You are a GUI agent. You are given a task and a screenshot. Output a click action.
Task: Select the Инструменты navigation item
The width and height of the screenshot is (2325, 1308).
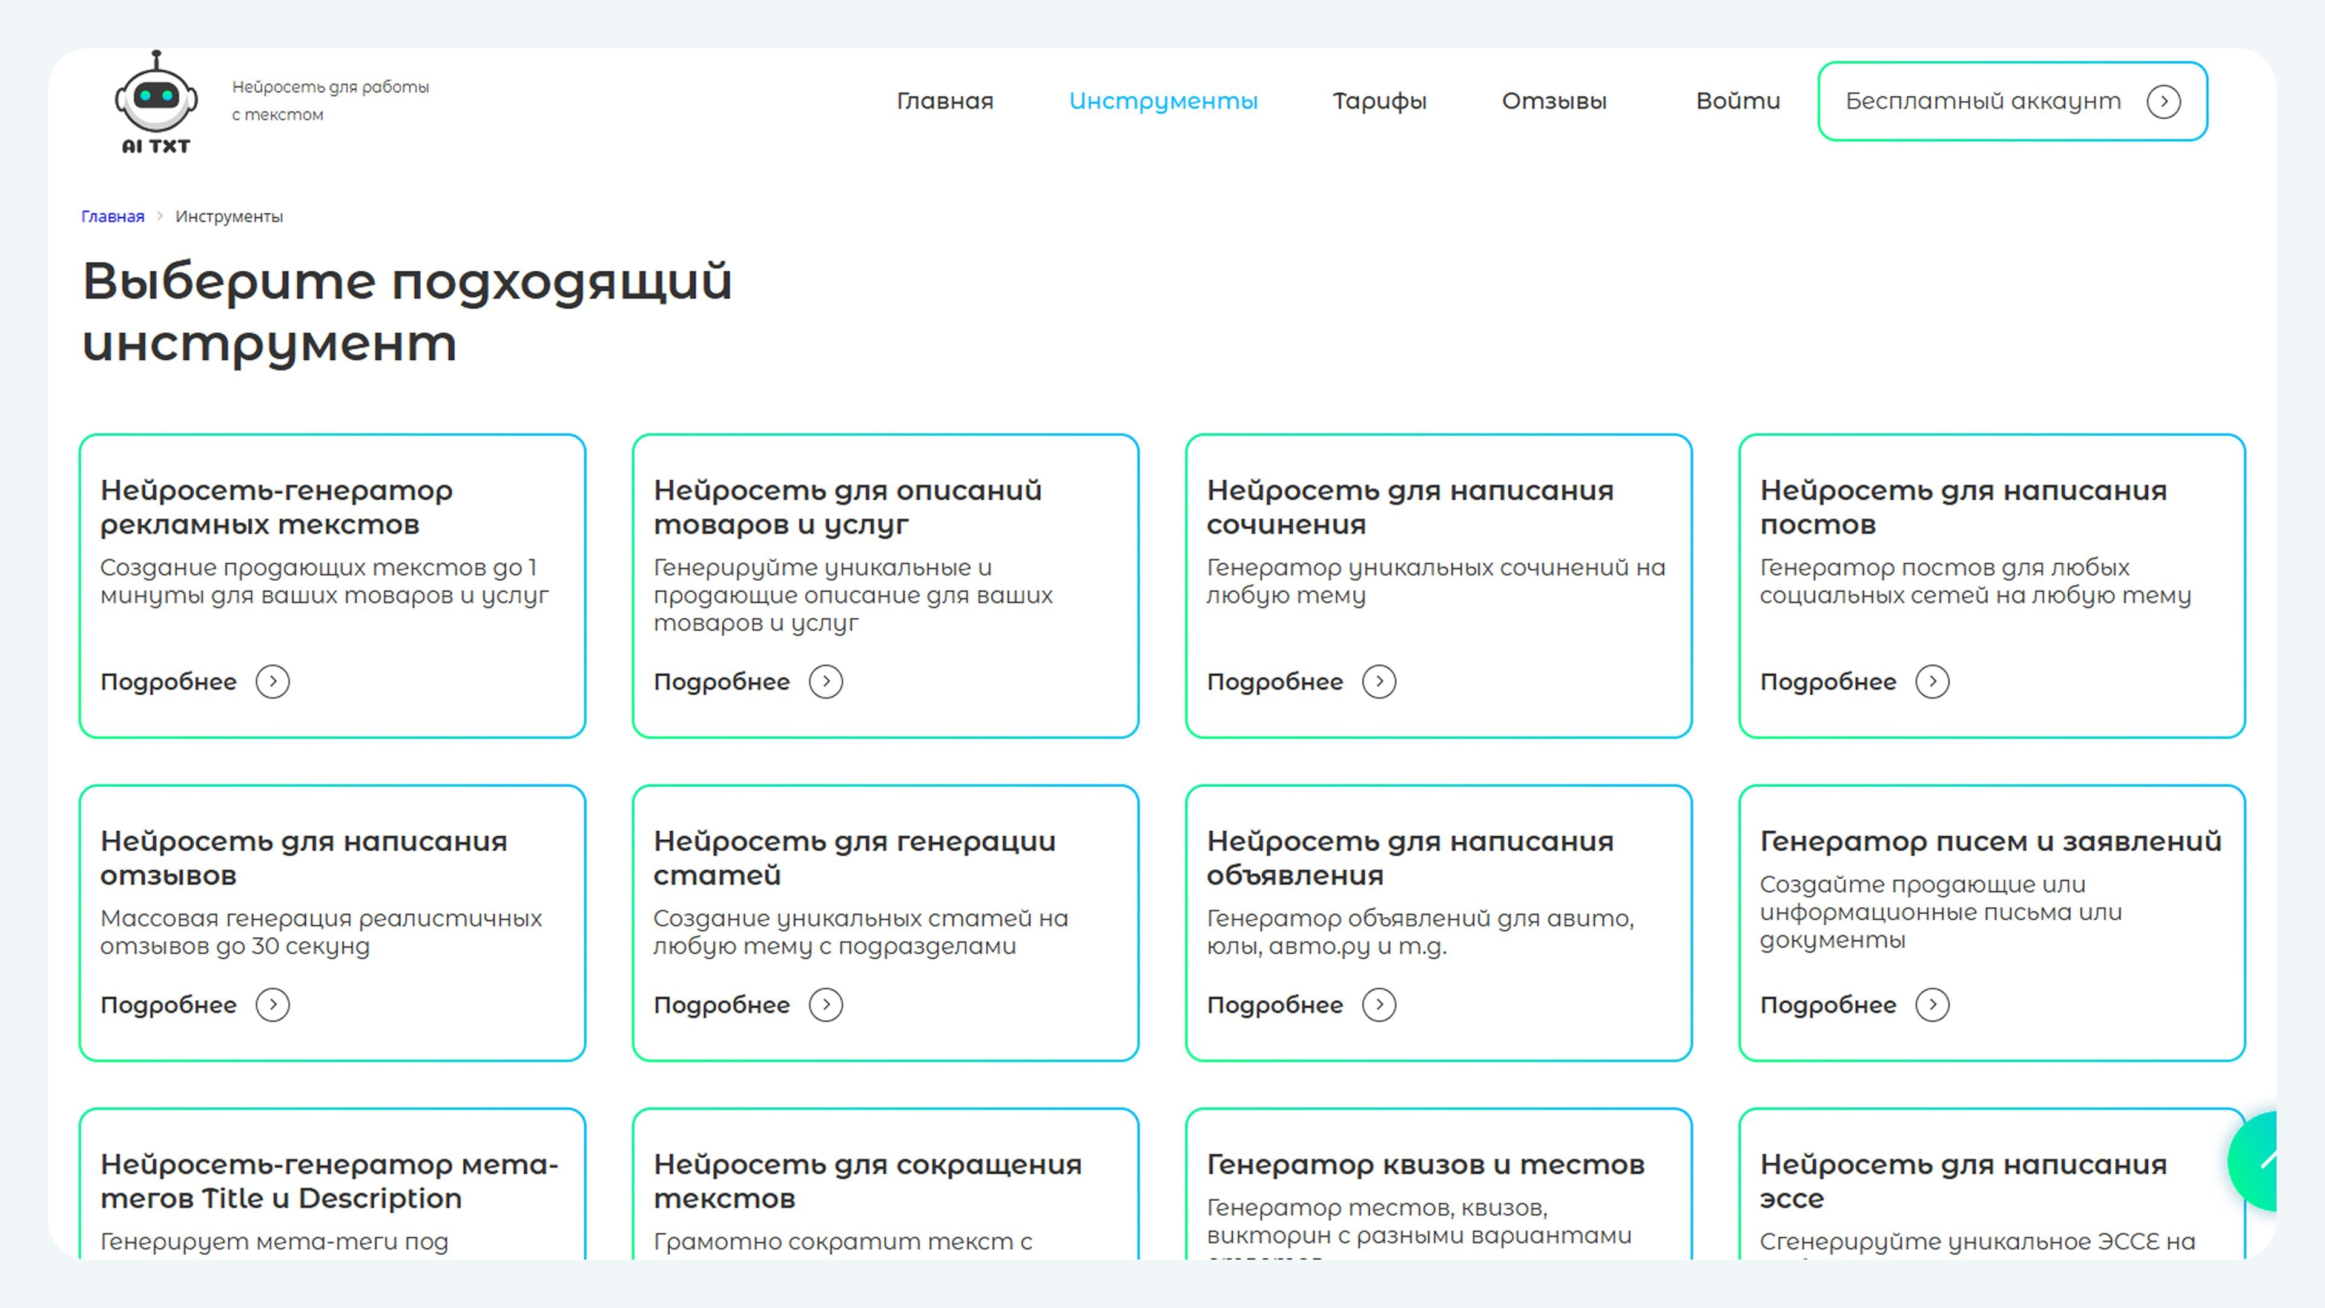tap(1162, 101)
